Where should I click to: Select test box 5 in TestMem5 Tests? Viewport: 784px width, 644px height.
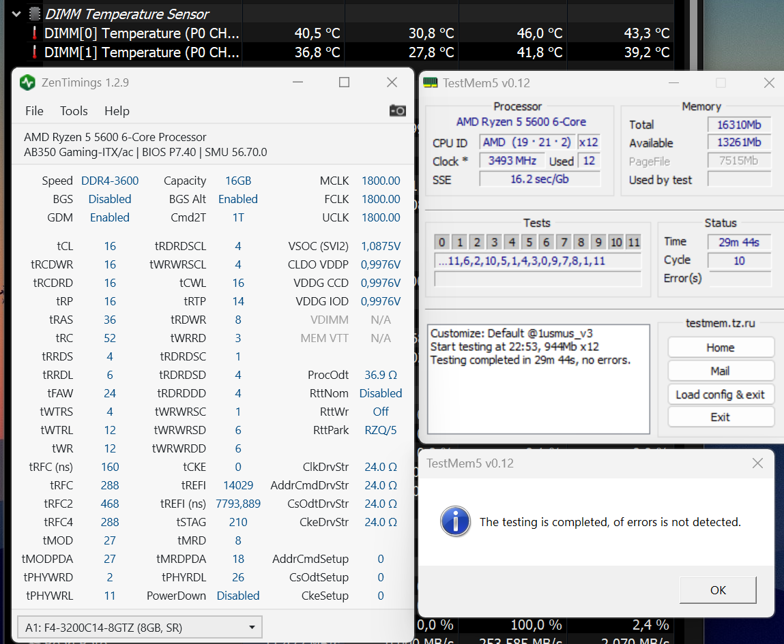pos(529,242)
